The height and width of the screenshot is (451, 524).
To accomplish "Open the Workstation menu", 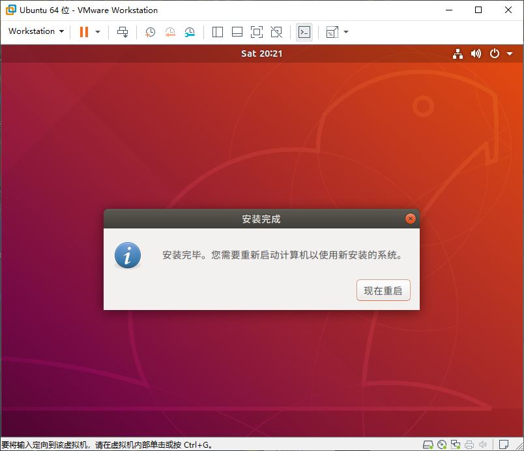I will click(36, 31).
